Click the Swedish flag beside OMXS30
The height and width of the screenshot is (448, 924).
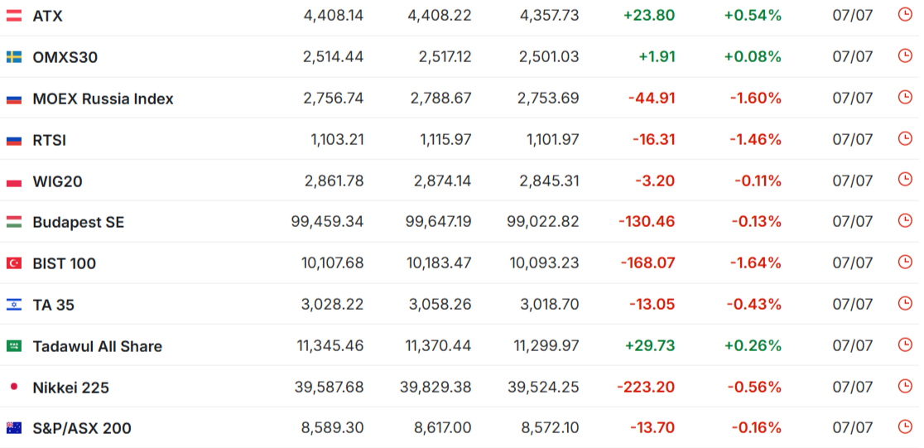click(14, 57)
